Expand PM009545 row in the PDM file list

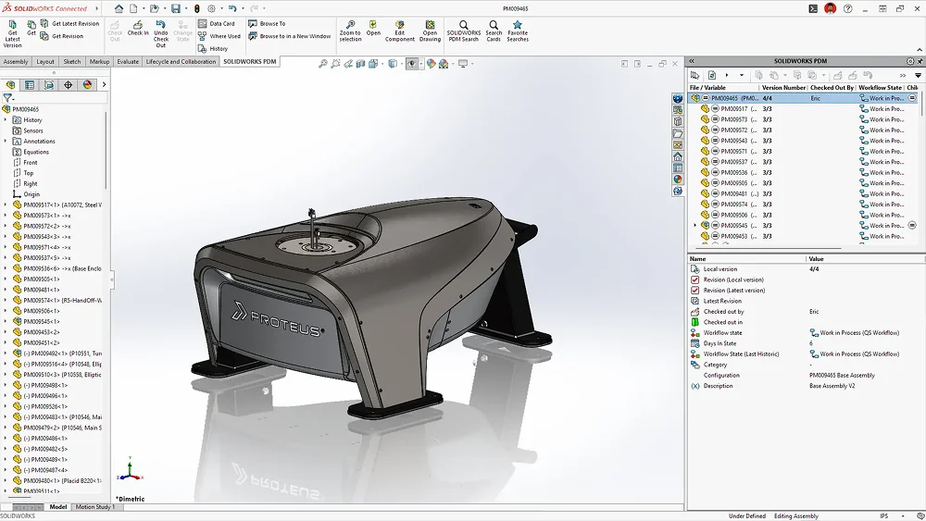tap(694, 226)
